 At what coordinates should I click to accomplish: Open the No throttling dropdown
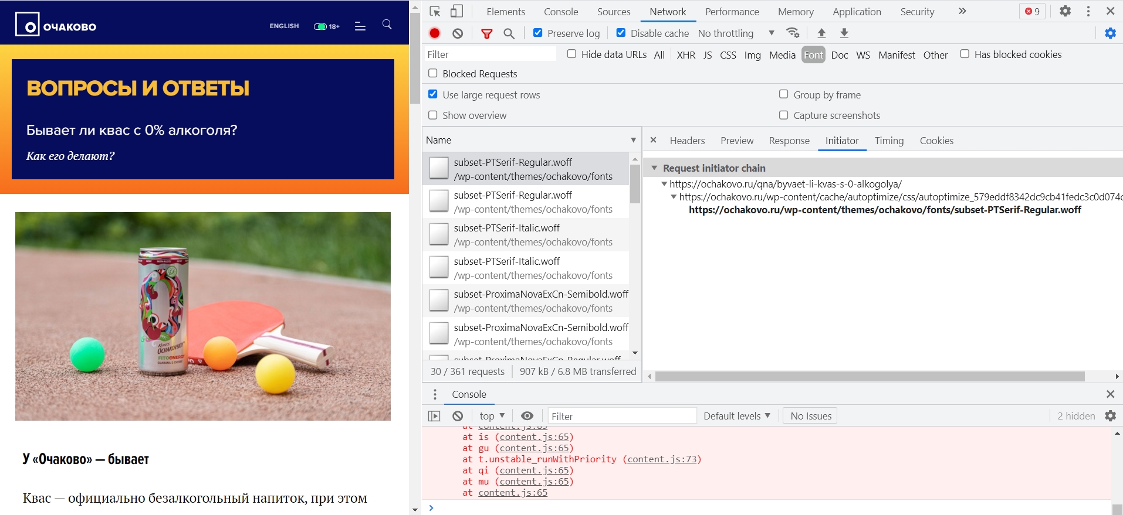[x=736, y=33]
